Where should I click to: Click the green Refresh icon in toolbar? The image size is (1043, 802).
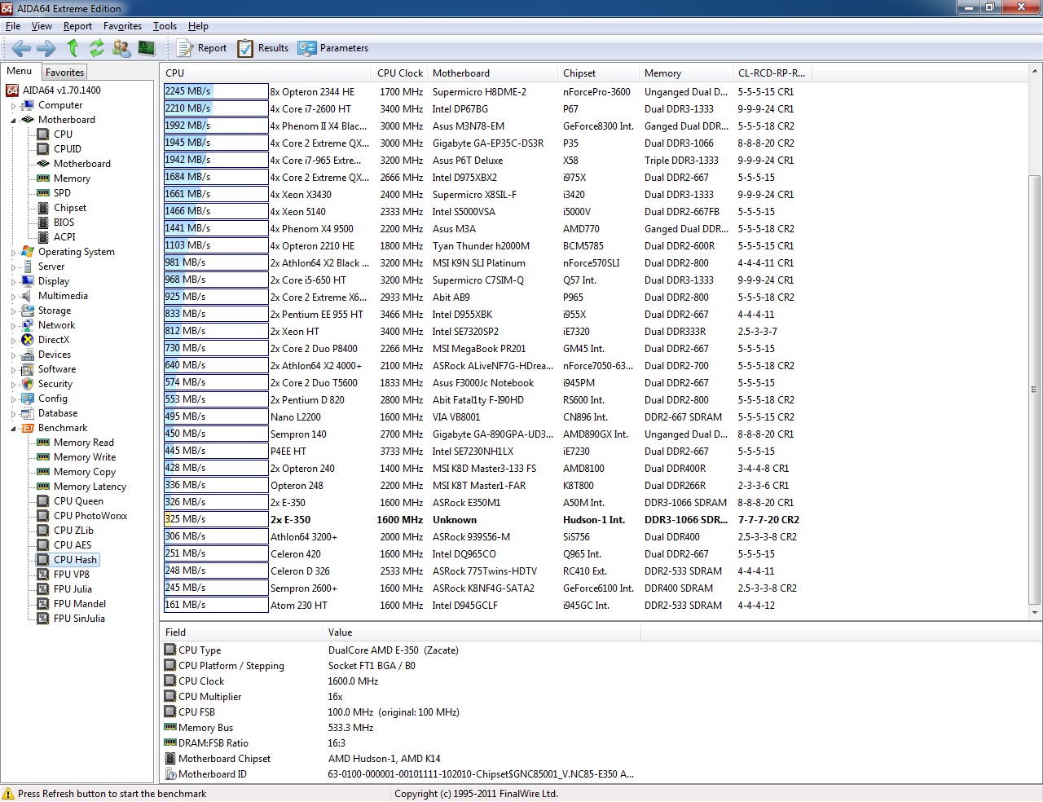click(x=97, y=48)
